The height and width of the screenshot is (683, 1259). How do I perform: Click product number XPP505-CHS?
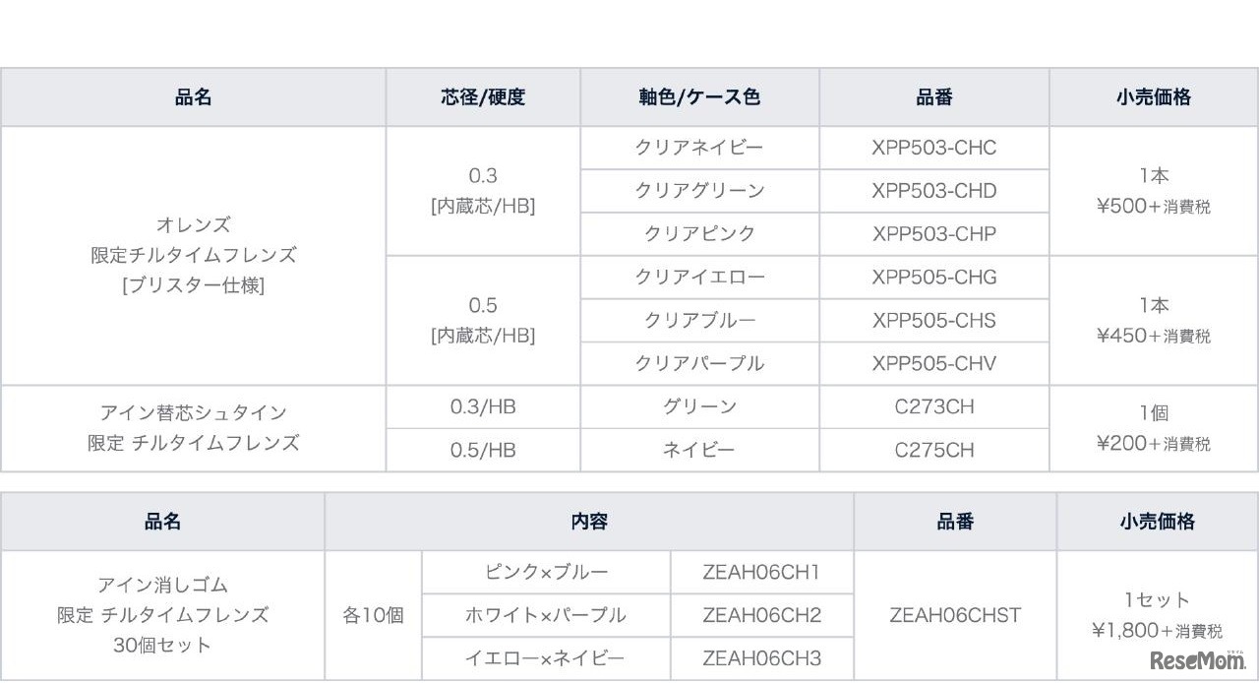tap(933, 320)
